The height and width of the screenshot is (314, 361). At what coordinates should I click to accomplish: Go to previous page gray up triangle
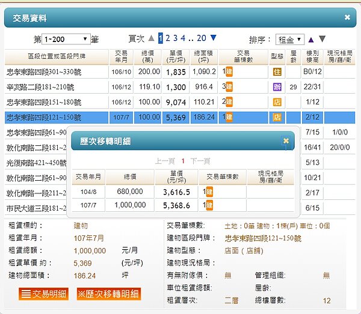point(151,38)
